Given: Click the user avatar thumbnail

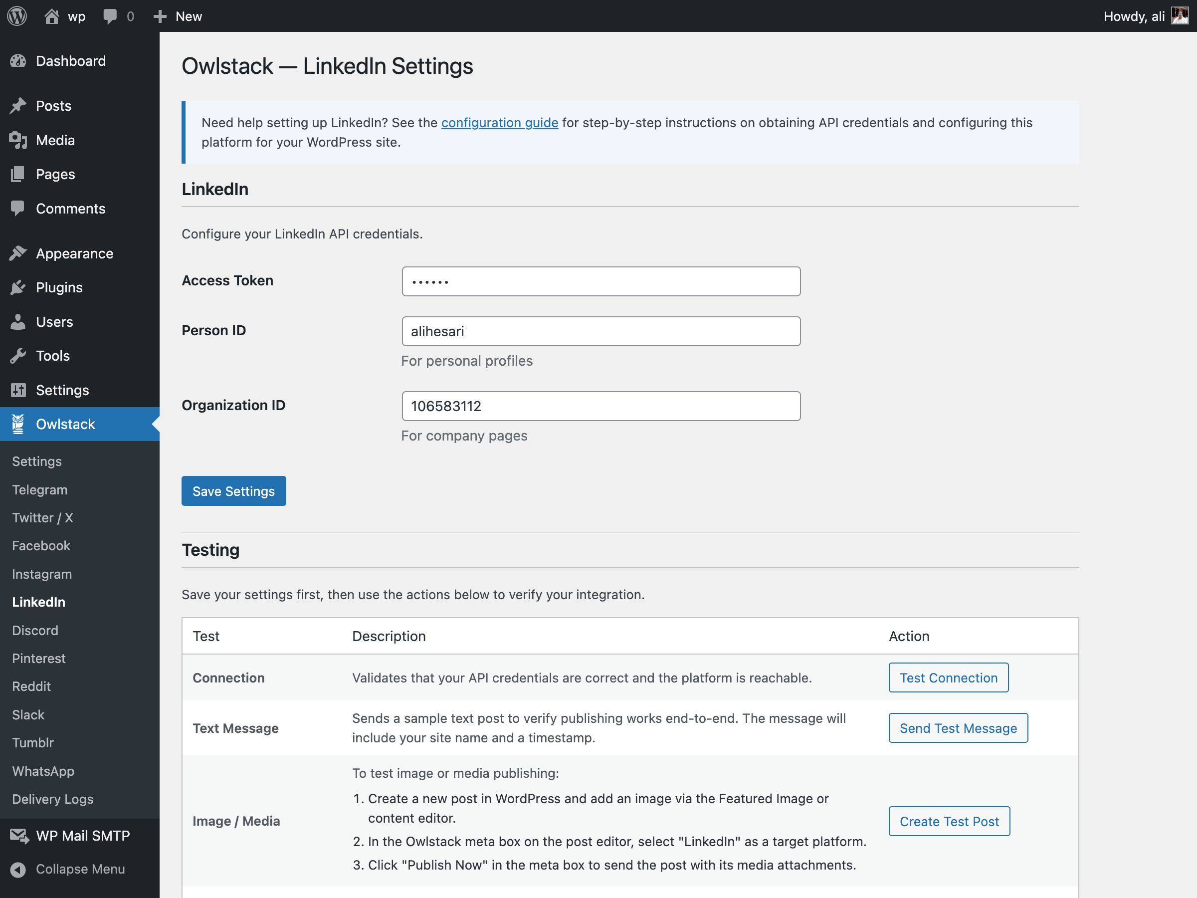Looking at the screenshot, I should 1179,16.
